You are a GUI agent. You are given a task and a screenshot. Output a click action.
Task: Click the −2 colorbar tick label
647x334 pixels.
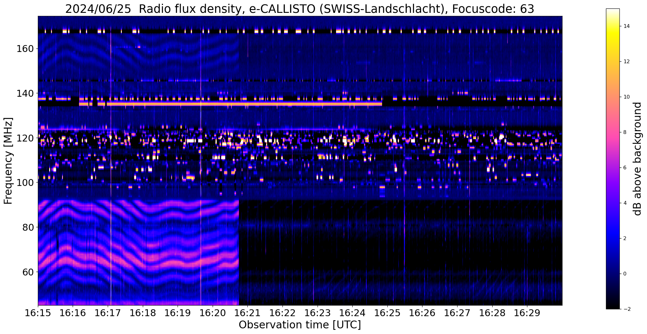coord(627,309)
